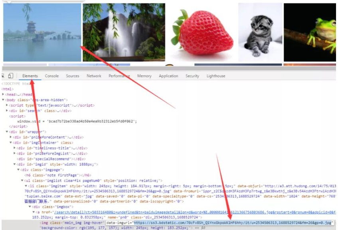Switch to the Network tab
Image resolution: width=338 pixels, height=230 pixels.
pos(94,76)
